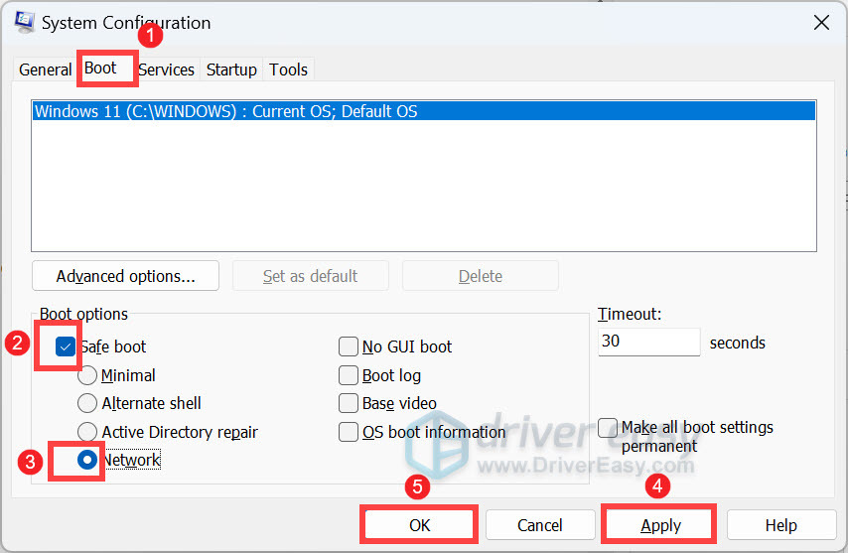Viewport: 848px width, 553px height.
Task: Choose the Alternate shell option
Action: [87, 403]
